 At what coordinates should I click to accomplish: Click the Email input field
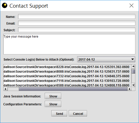click(77, 23)
